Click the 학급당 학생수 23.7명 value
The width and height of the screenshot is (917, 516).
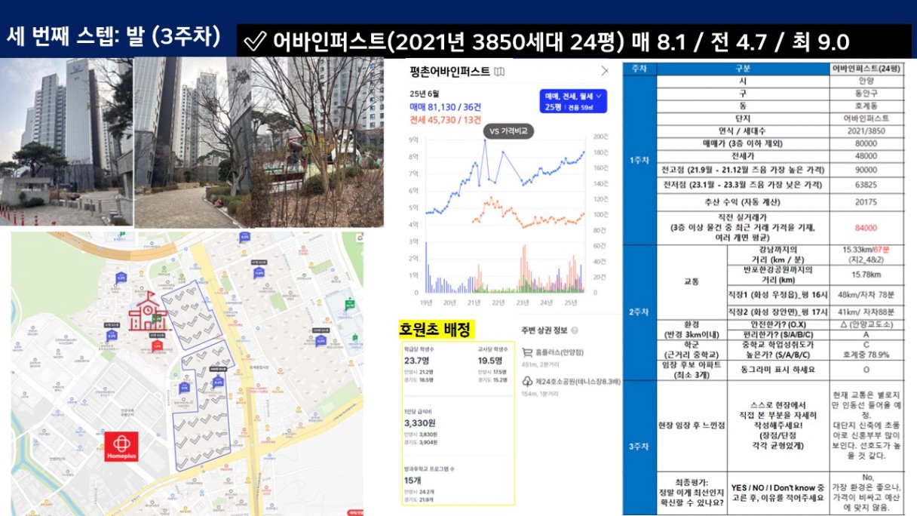pos(417,361)
